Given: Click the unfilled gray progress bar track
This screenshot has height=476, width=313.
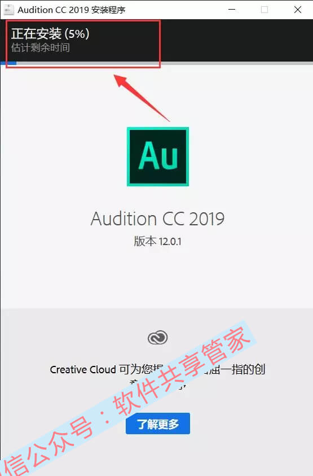Looking at the screenshot, I should click(x=165, y=63).
